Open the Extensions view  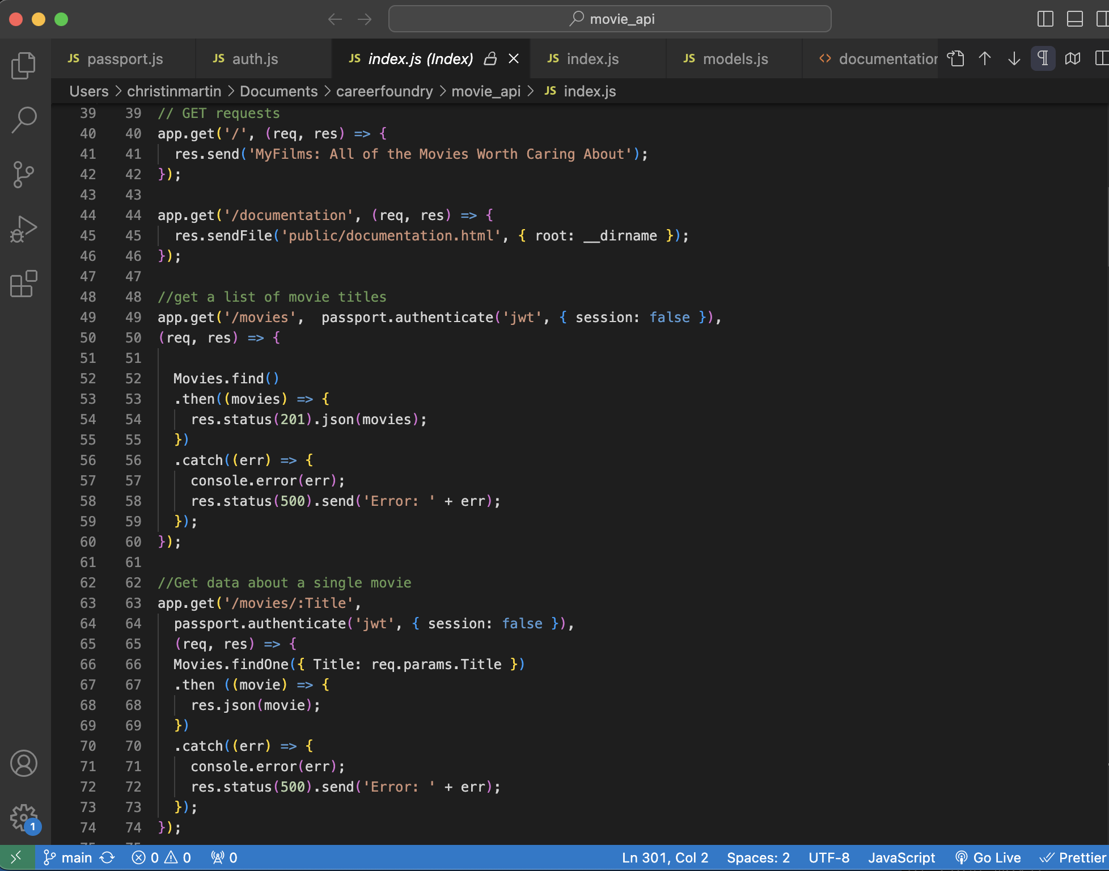pos(23,284)
